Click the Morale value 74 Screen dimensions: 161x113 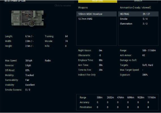pyautogui.click(x=66, y=41)
